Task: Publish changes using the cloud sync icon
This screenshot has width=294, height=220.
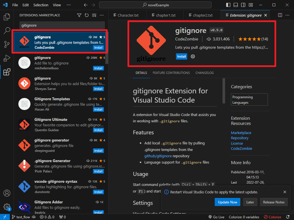Action: click(34, 217)
